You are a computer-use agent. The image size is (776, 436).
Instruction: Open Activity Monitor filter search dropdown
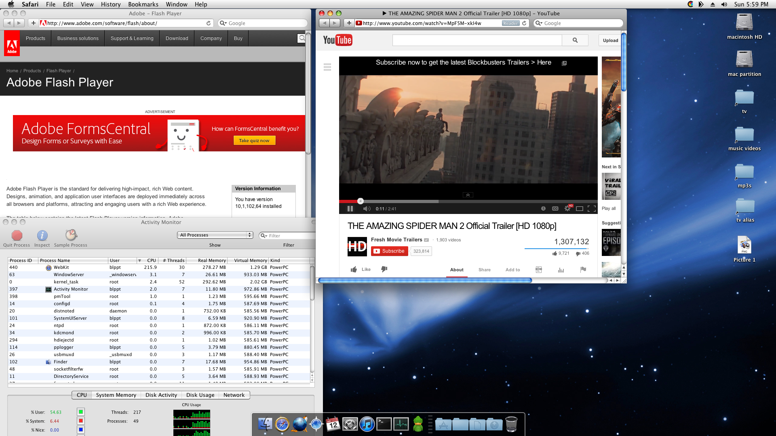click(x=264, y=236)
